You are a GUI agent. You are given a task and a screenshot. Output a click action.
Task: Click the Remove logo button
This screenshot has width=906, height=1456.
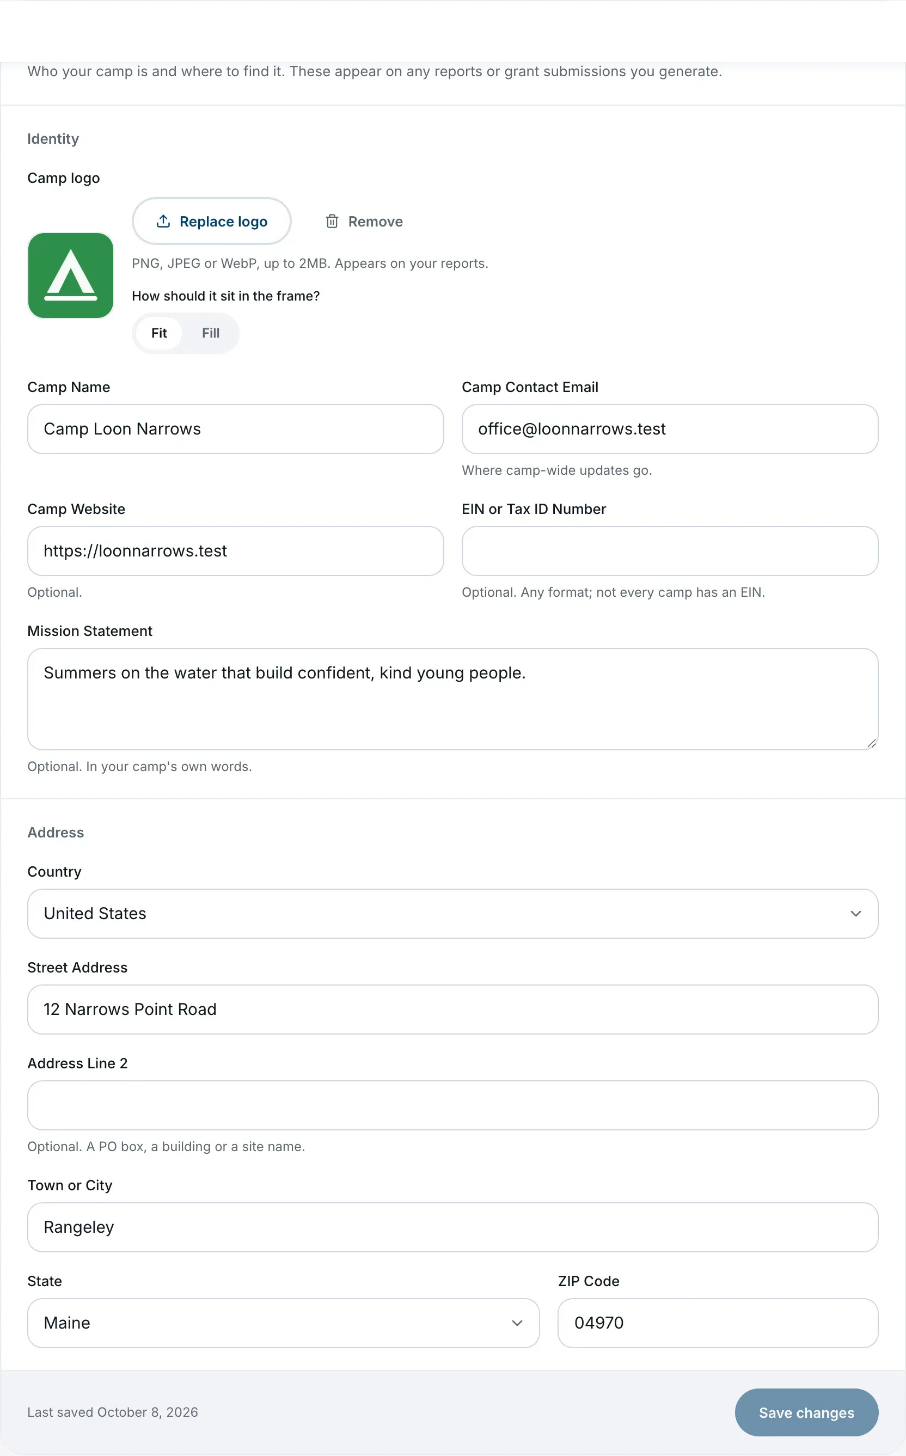click(x=364, y=221)
